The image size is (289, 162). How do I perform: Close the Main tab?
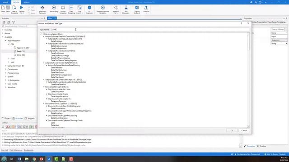pyautogui.click(x=55, y=18)
